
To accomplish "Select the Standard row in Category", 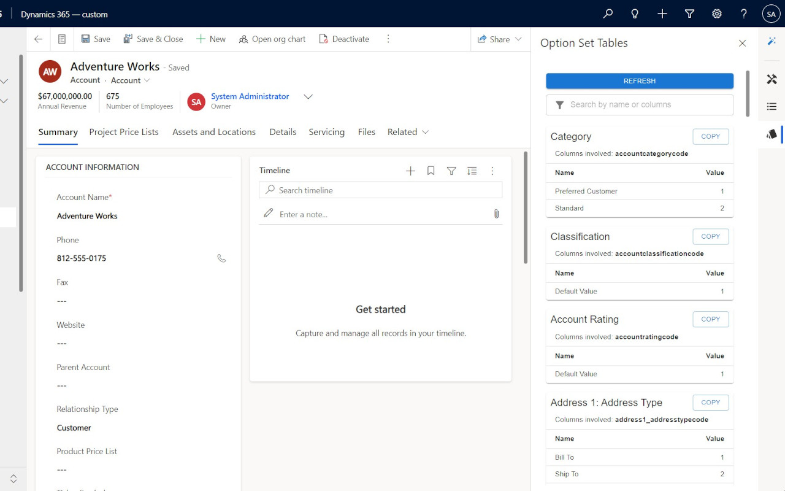I will 640,208.
